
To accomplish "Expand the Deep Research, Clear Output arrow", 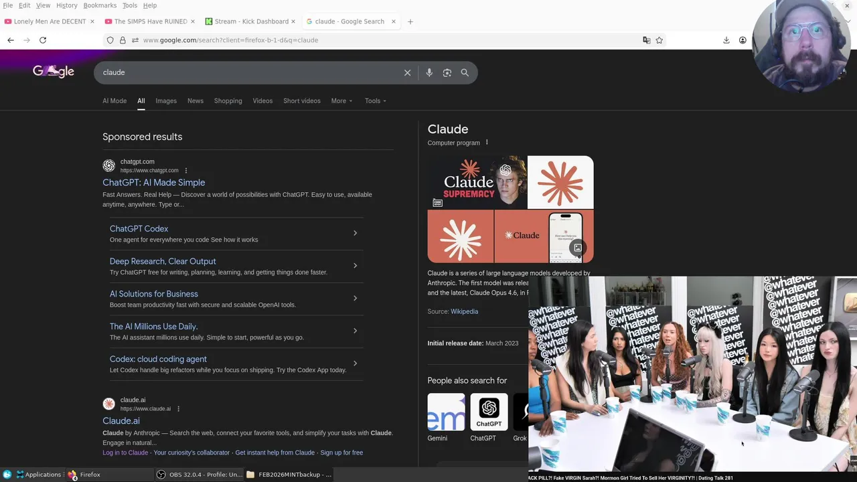I will tap(355, 266).
